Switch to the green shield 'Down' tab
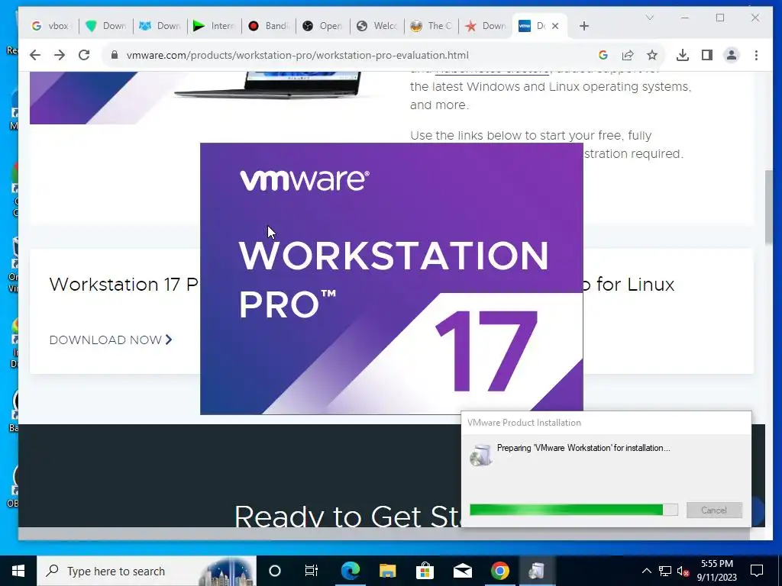The image size is (782, 586). pos(105,26)
